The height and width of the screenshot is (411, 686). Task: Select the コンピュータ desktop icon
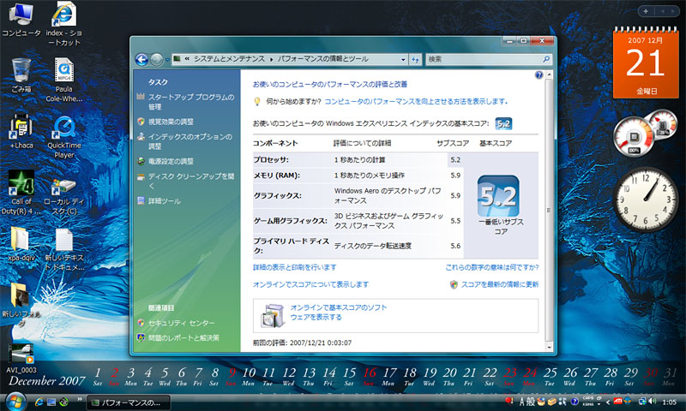click(21, 20)
